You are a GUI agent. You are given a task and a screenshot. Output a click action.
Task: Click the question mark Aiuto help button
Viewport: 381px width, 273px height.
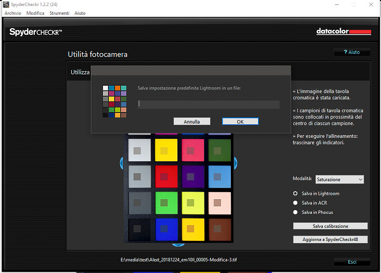352,52
